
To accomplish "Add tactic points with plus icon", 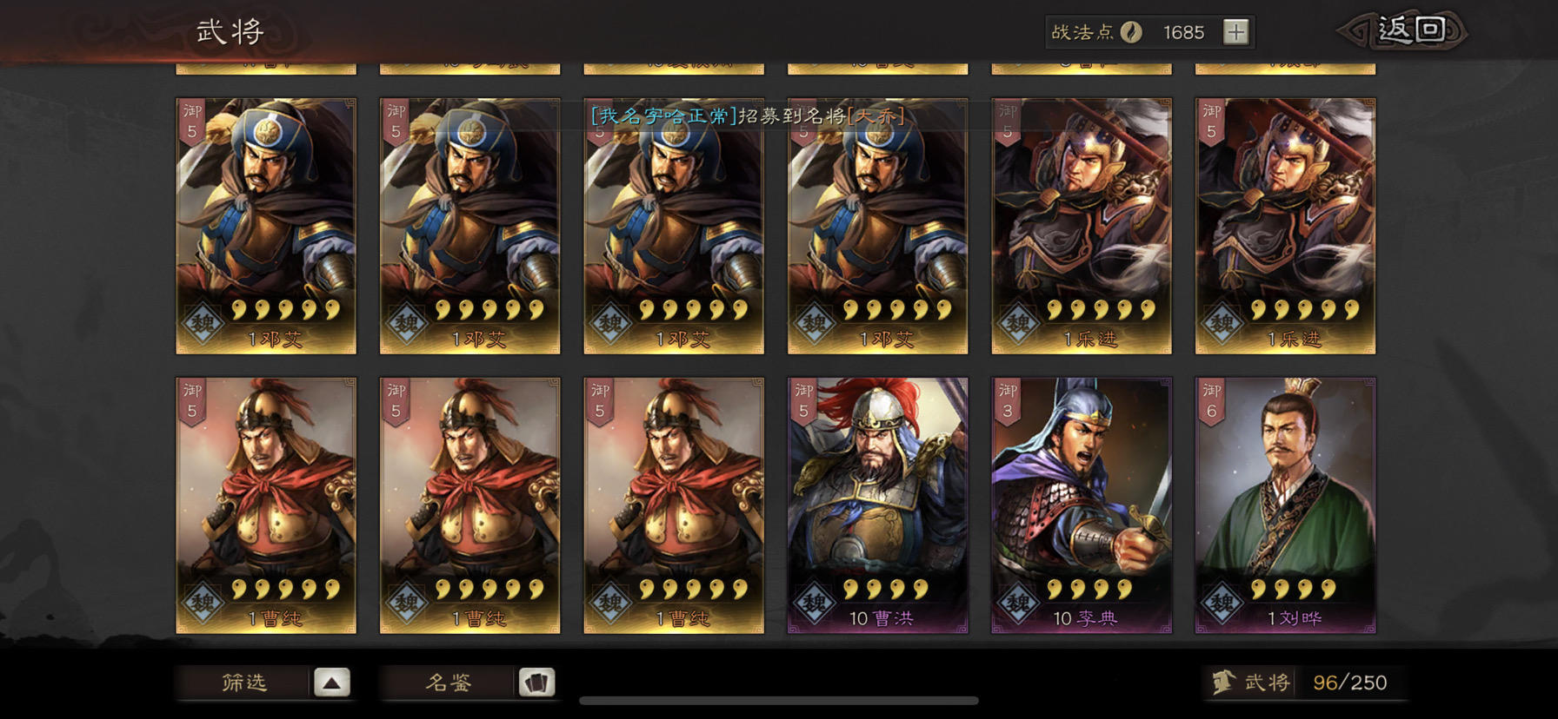I will pyautogui.click(x=1235, y=32).
